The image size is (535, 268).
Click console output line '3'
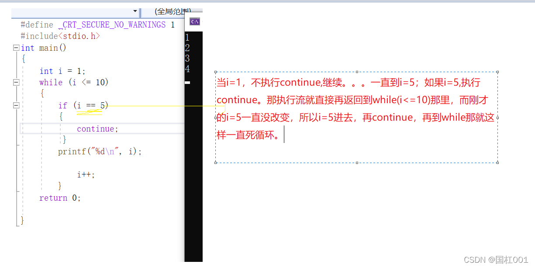pyautogui.click(x=187, y=59)
